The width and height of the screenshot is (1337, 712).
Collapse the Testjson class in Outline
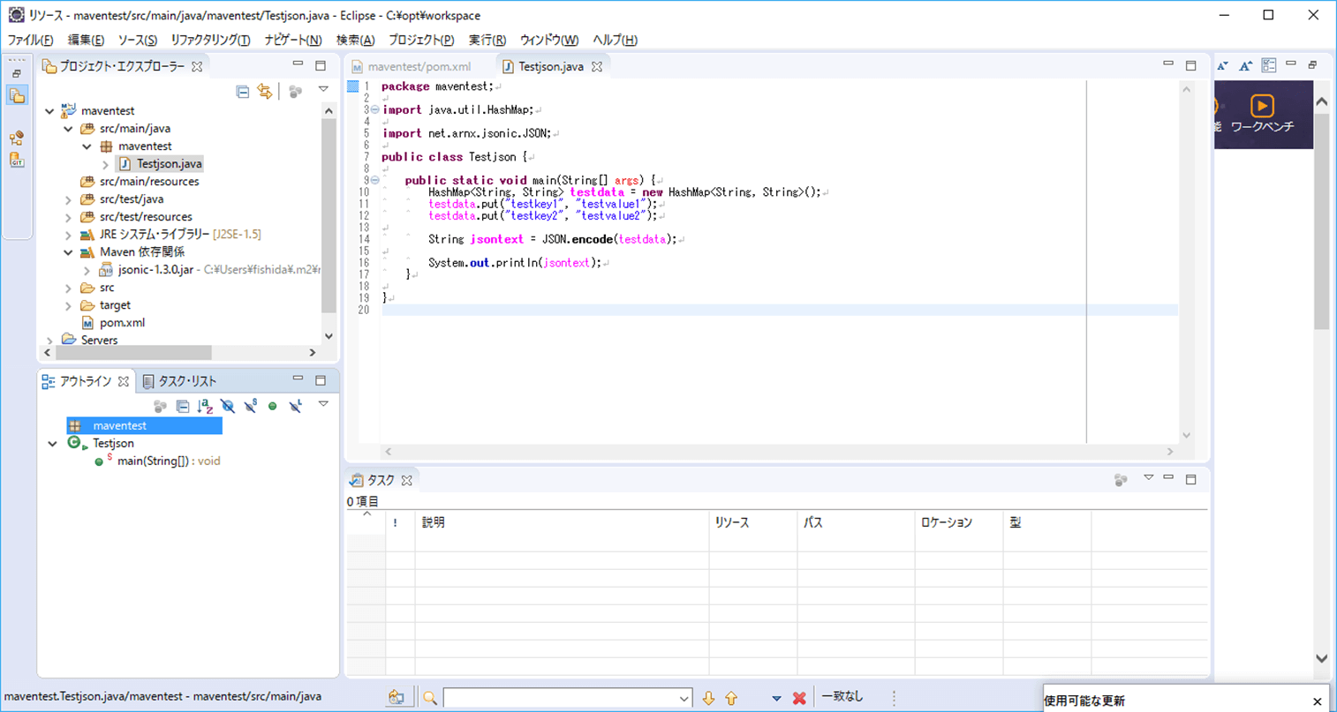53,444
